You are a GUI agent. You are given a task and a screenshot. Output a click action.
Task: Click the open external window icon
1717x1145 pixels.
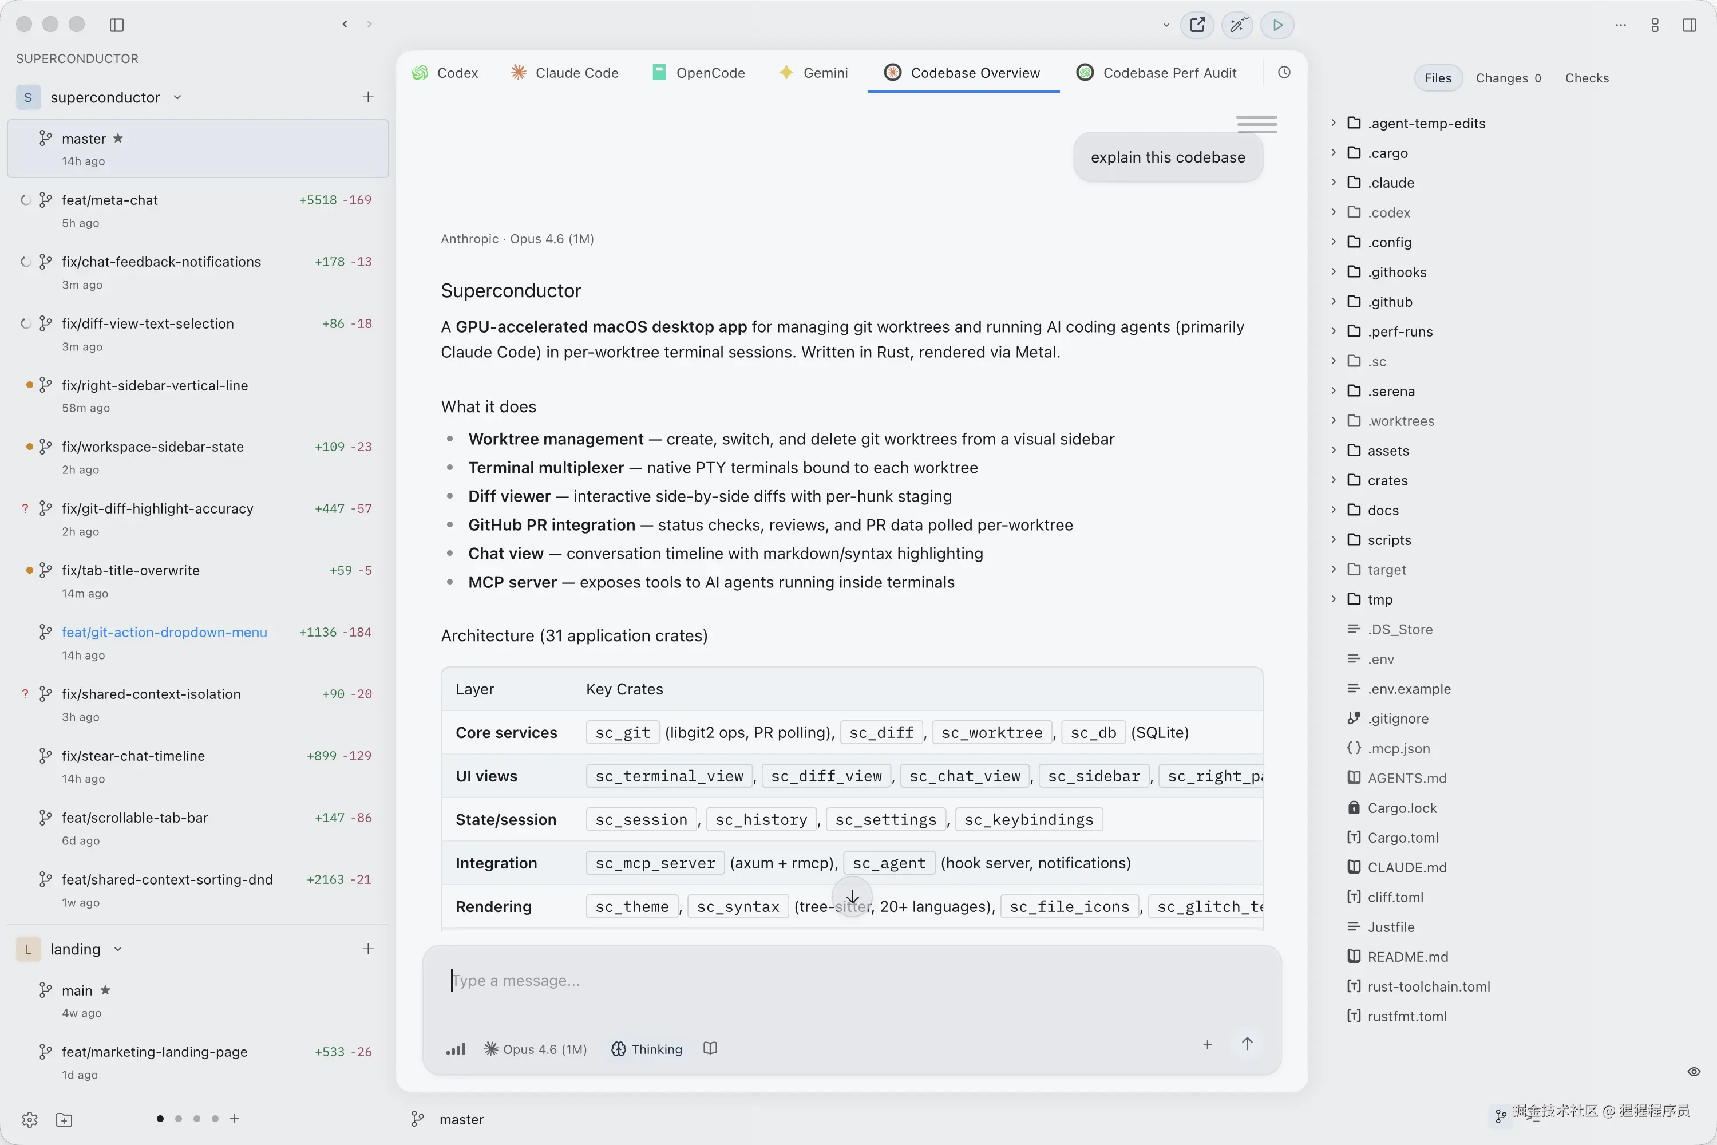coord(1197,25)
